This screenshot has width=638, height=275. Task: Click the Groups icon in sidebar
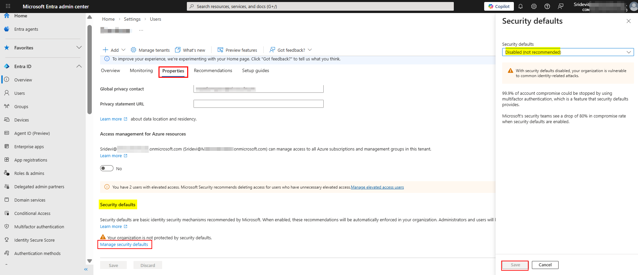[x=7, y=106]
